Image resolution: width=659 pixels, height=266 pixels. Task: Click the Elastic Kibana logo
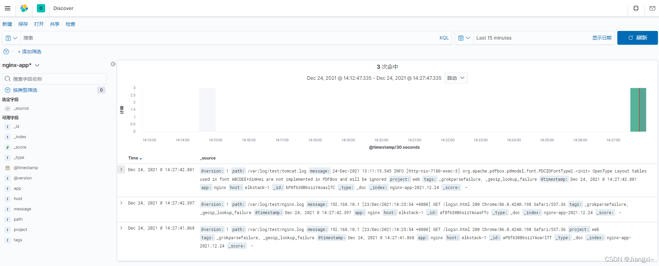[24, 8]
